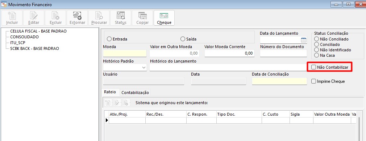Click the C. Custo column header
The width and height of the screenshot is (366, 141).
276,114
